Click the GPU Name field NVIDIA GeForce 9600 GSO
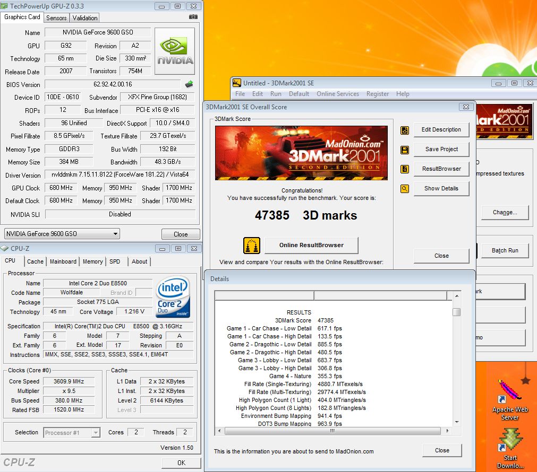The height and width of the screenshot is (472, 537). [98, 32]
